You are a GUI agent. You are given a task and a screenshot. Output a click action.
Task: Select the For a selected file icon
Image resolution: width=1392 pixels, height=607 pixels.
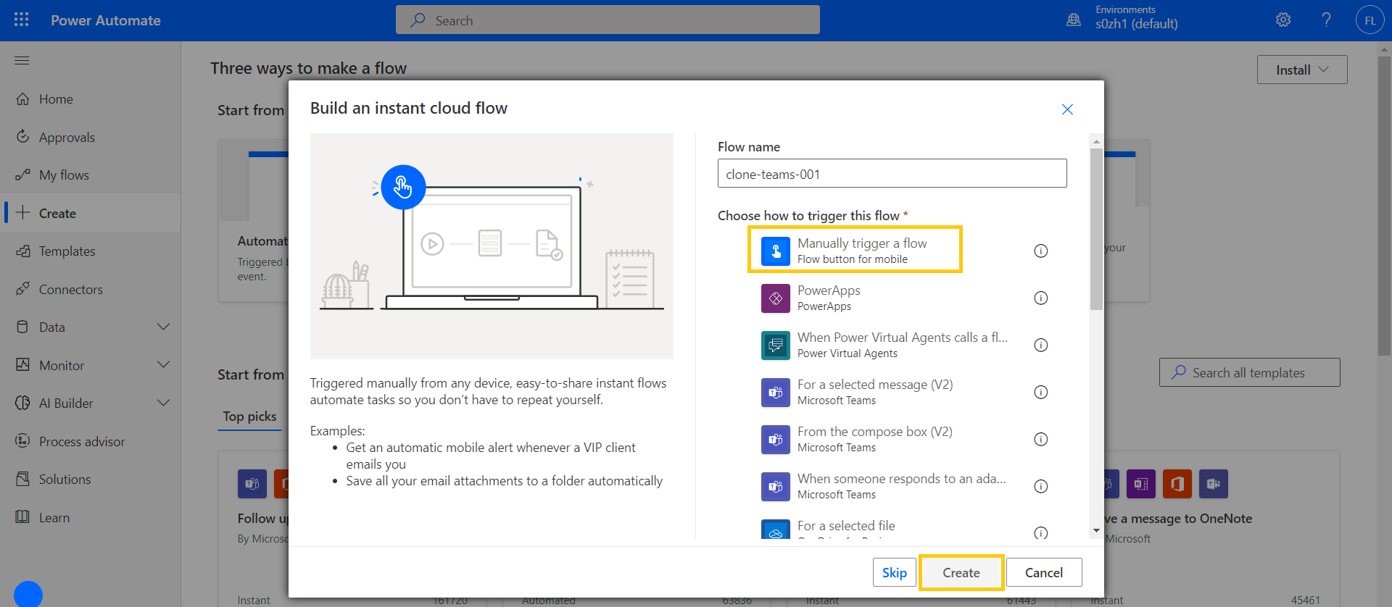tap(775, 529)
